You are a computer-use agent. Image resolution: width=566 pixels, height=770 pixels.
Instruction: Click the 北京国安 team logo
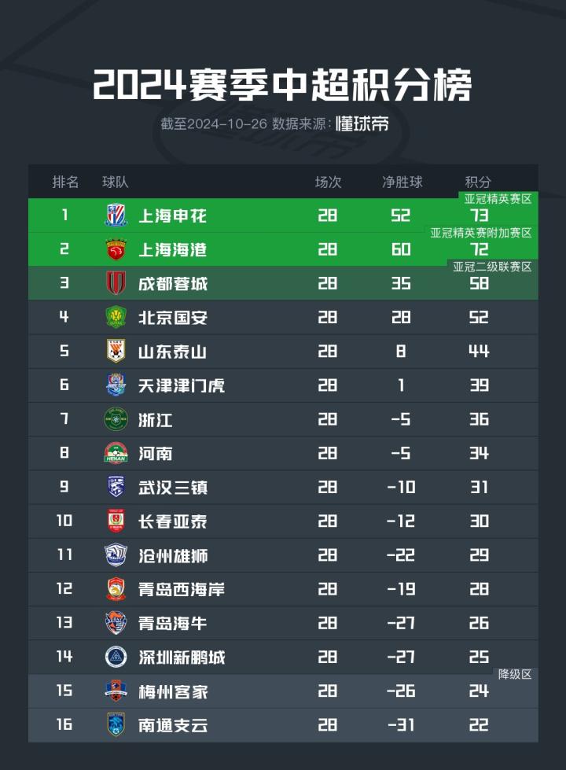(x=116, y=317)
